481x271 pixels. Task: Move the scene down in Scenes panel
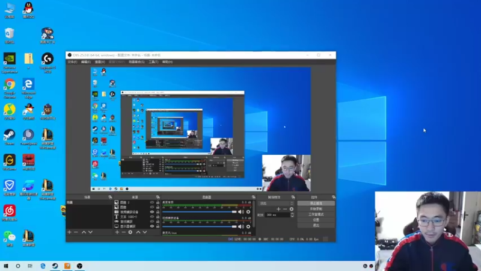90,232
